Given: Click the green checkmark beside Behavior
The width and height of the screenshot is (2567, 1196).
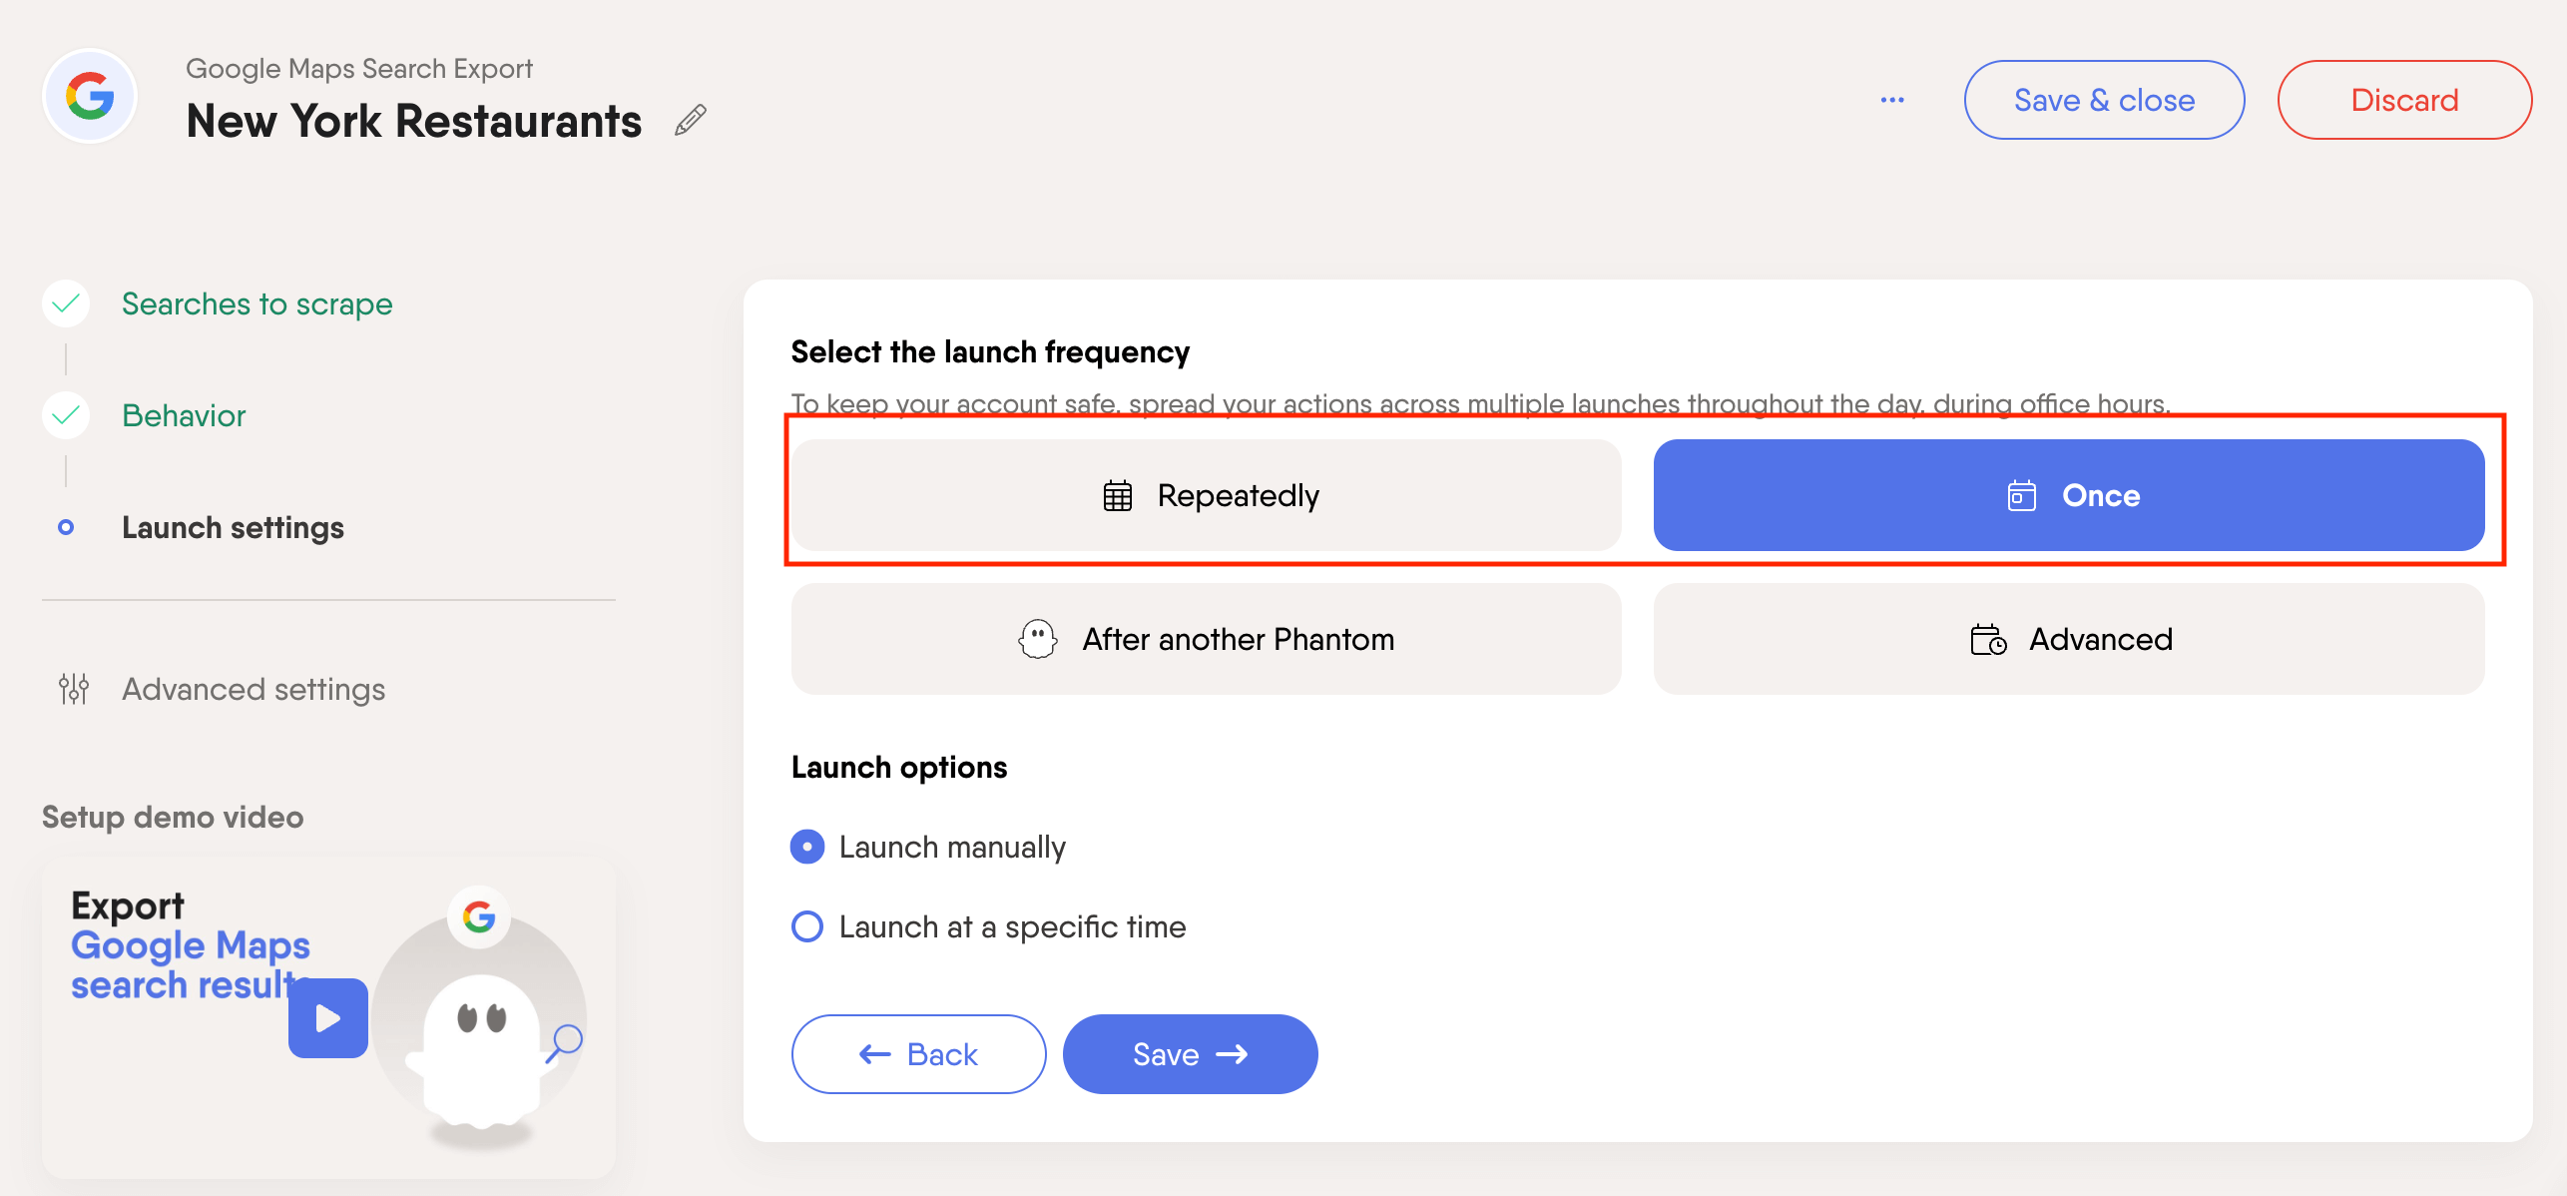Looking at the screenshot, I should [x=65, y=414].
